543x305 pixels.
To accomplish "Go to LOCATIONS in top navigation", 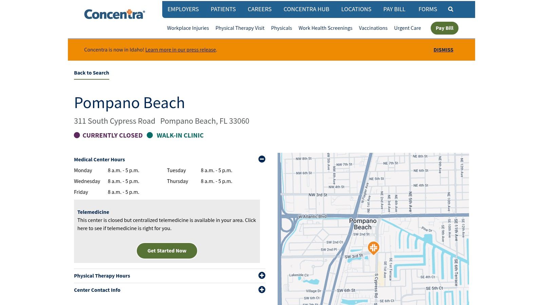I will (356, 9).
